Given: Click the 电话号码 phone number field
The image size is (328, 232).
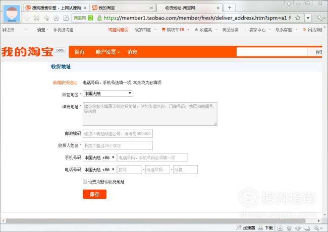Looking at the screenshot, I should click(x=157, y=170).
